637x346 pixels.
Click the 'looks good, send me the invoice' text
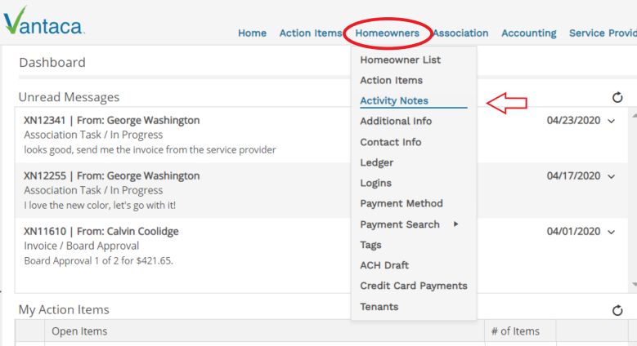tap(150, 149)
